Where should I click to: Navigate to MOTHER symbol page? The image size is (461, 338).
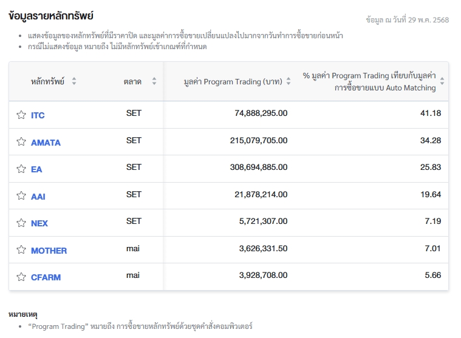tap(49, 251)
